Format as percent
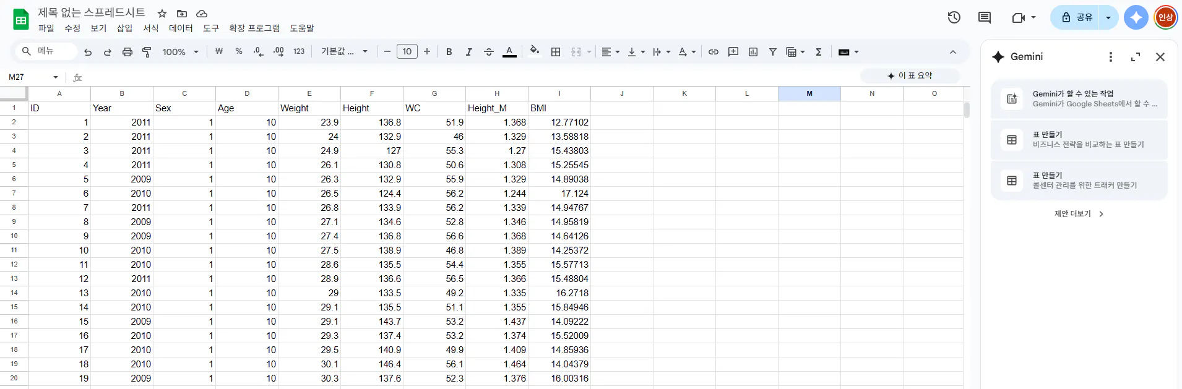 click(239, 51)
